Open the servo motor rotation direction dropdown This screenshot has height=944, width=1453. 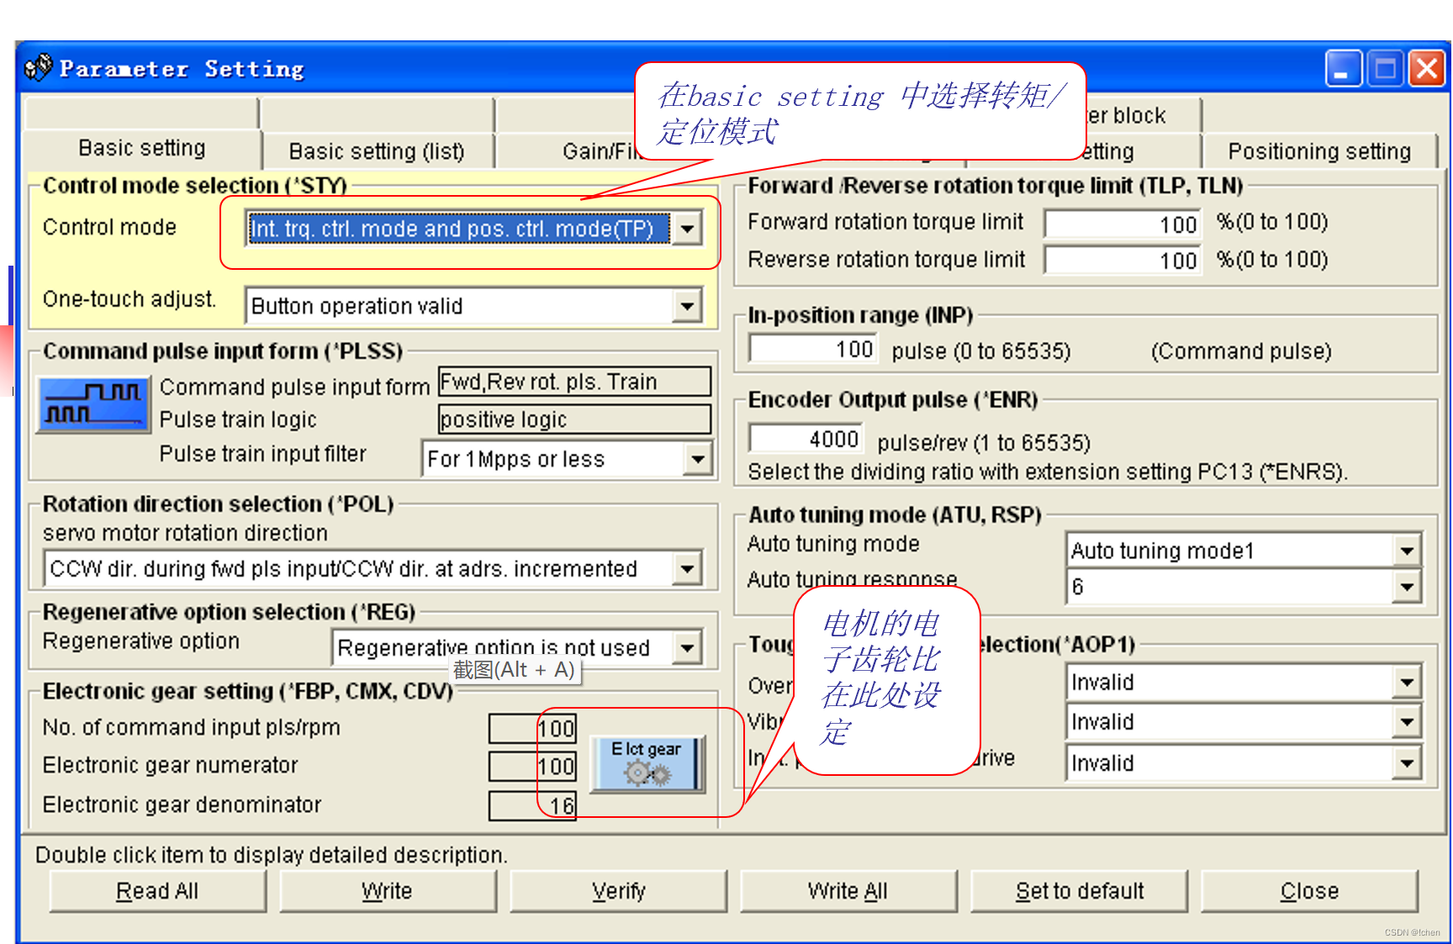click(688, 568)
